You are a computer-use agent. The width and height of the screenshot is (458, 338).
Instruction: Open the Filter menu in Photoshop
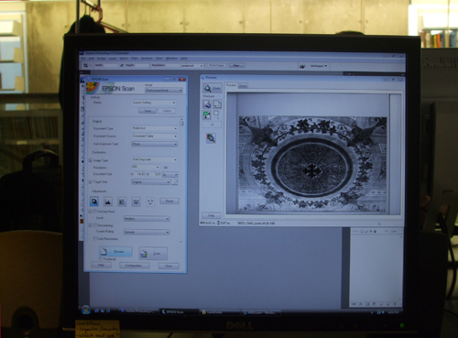(135, 59)
